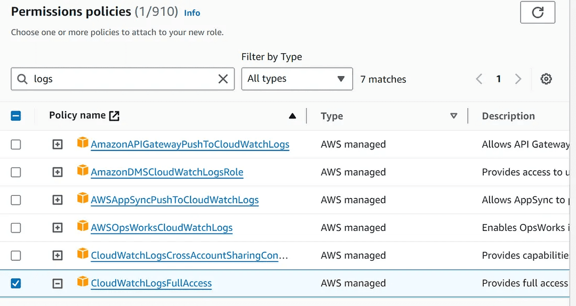This screenshot has width=576, height=306.
Task: Go to previous page of policies
Action: pos(479,79)
